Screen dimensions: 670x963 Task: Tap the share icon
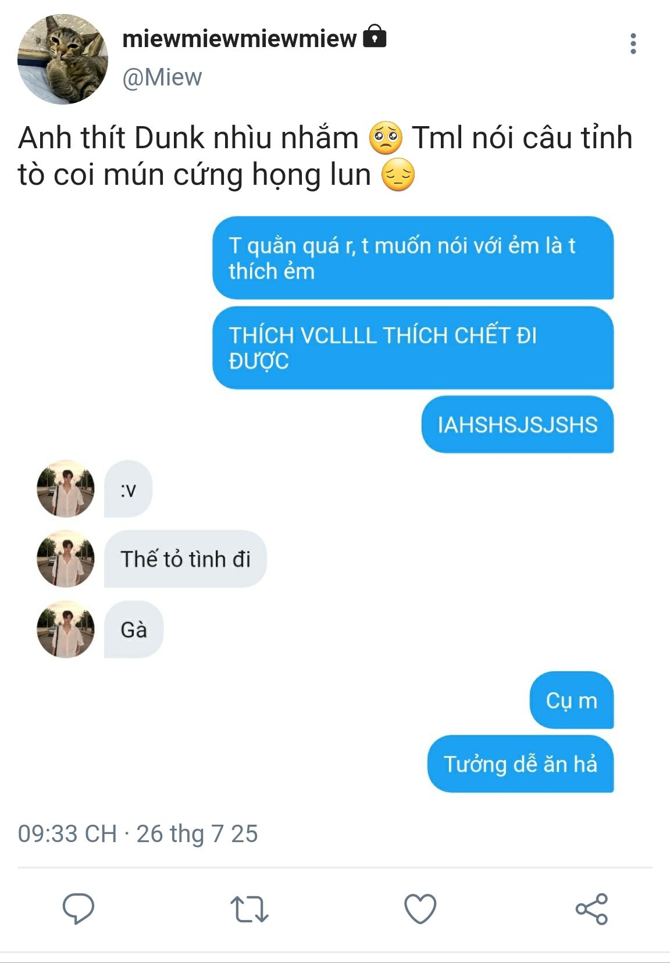591,909
